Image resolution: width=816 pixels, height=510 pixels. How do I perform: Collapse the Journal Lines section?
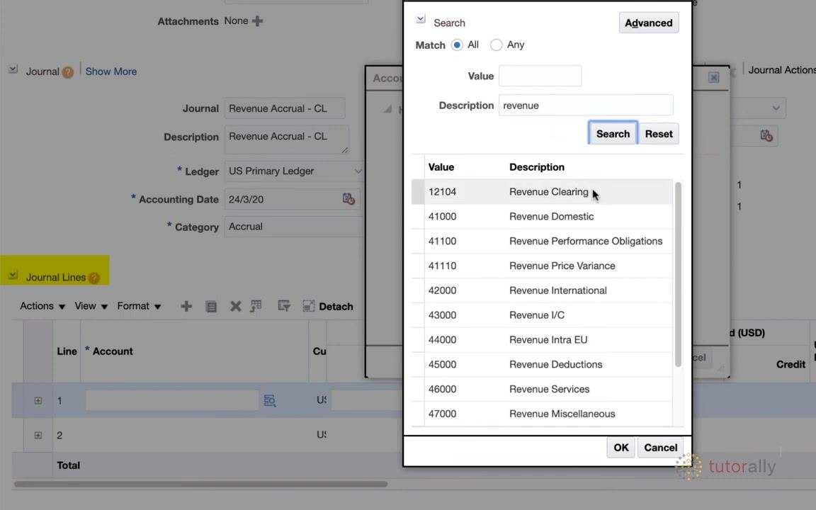(13, 275)
